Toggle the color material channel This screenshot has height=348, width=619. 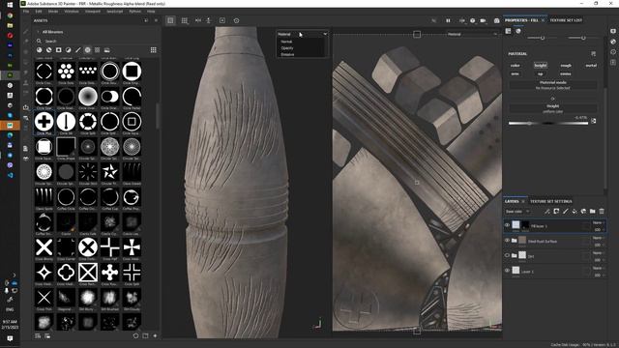[x=516, y=66]
